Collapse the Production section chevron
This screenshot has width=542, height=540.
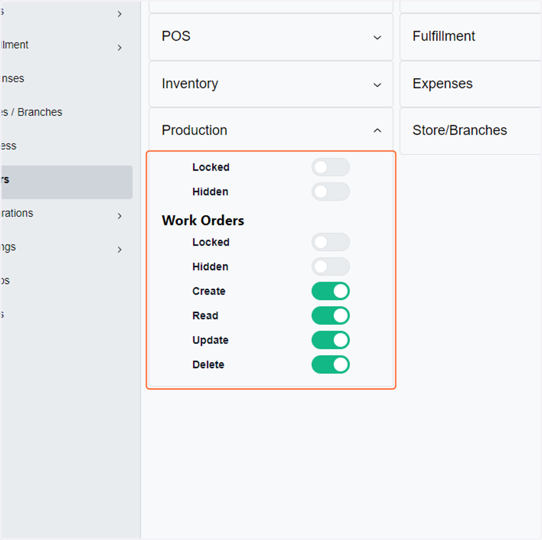377,131
